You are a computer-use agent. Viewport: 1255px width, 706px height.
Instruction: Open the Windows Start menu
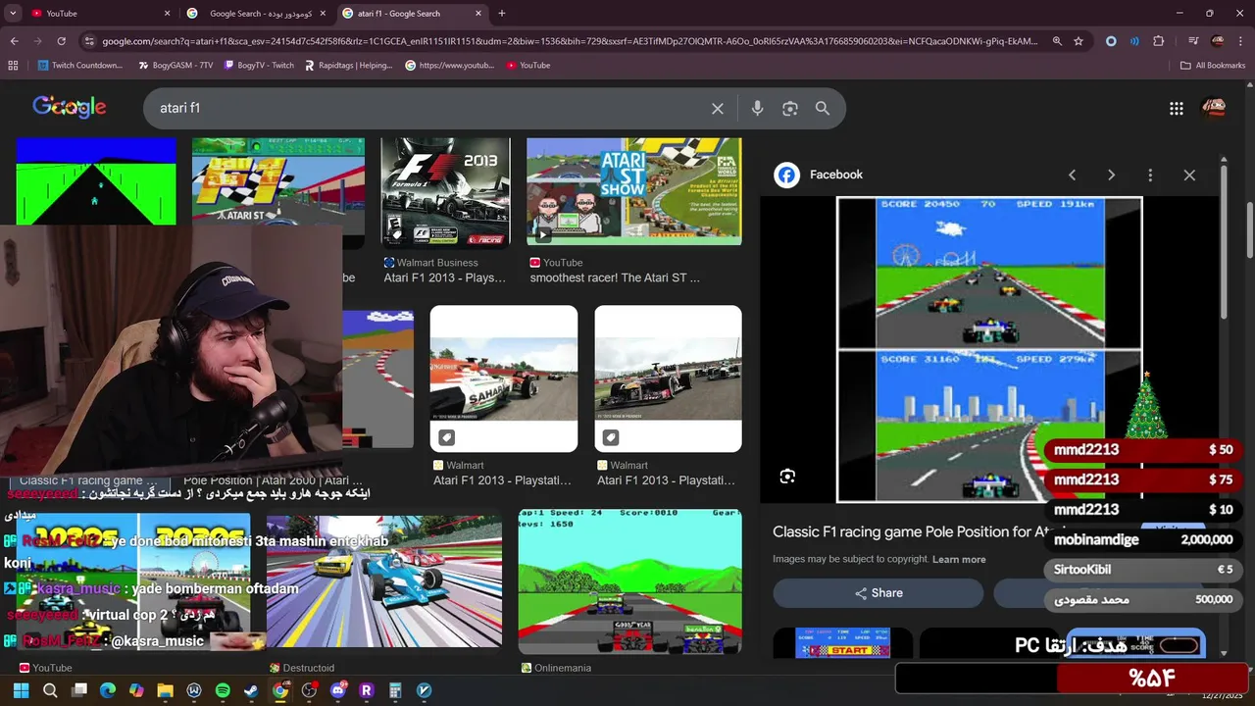click(x=21, y=690)
